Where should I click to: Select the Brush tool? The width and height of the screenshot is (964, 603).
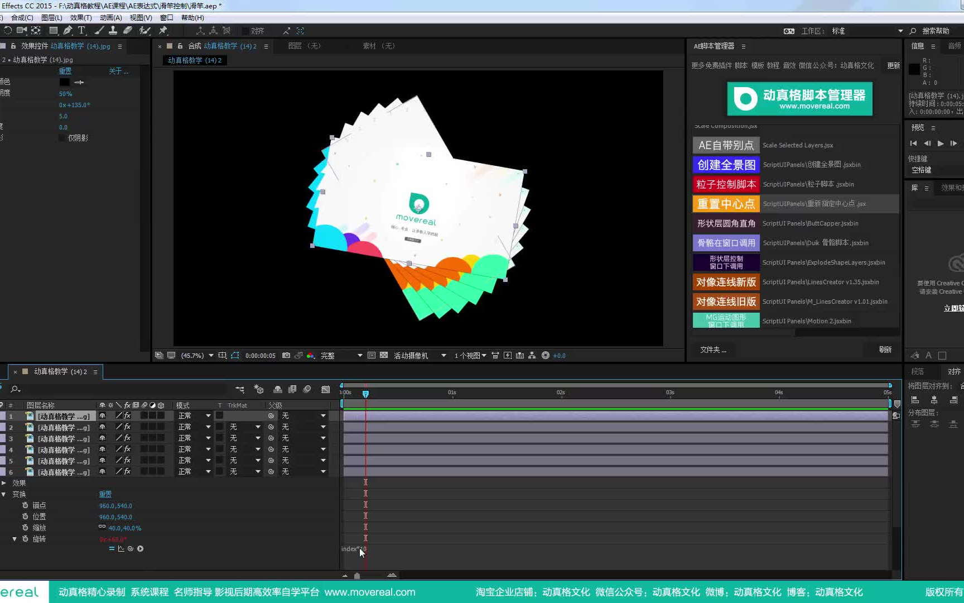(x=99, y=31)
